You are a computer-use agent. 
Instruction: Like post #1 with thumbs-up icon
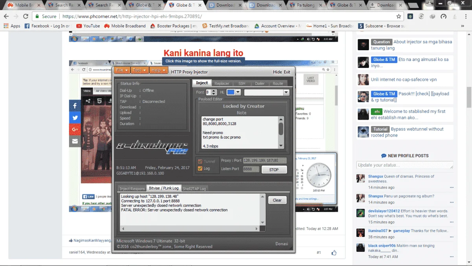click(x=334, y=252)
